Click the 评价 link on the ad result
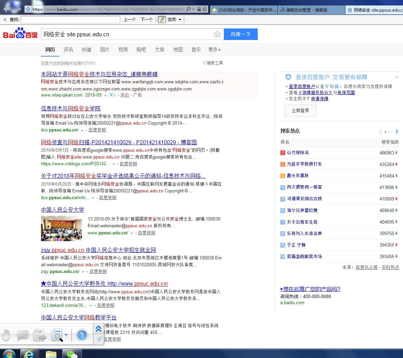Screen dimensions: 403x358 click(125, 95)
